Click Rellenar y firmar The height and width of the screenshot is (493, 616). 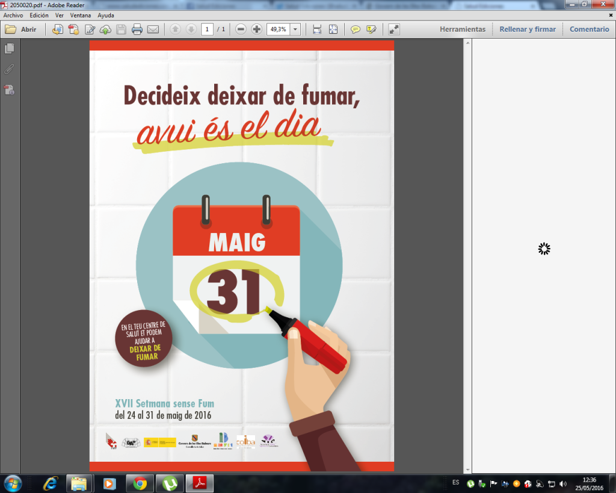pos(527,29)
